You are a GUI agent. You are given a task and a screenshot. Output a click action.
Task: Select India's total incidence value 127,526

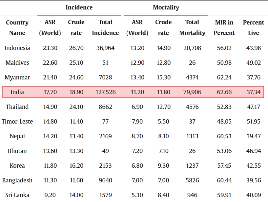coord(105,92)
